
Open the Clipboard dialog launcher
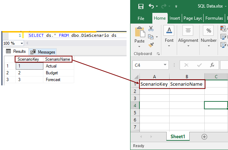pyautogui.click(x=158, y=54)
